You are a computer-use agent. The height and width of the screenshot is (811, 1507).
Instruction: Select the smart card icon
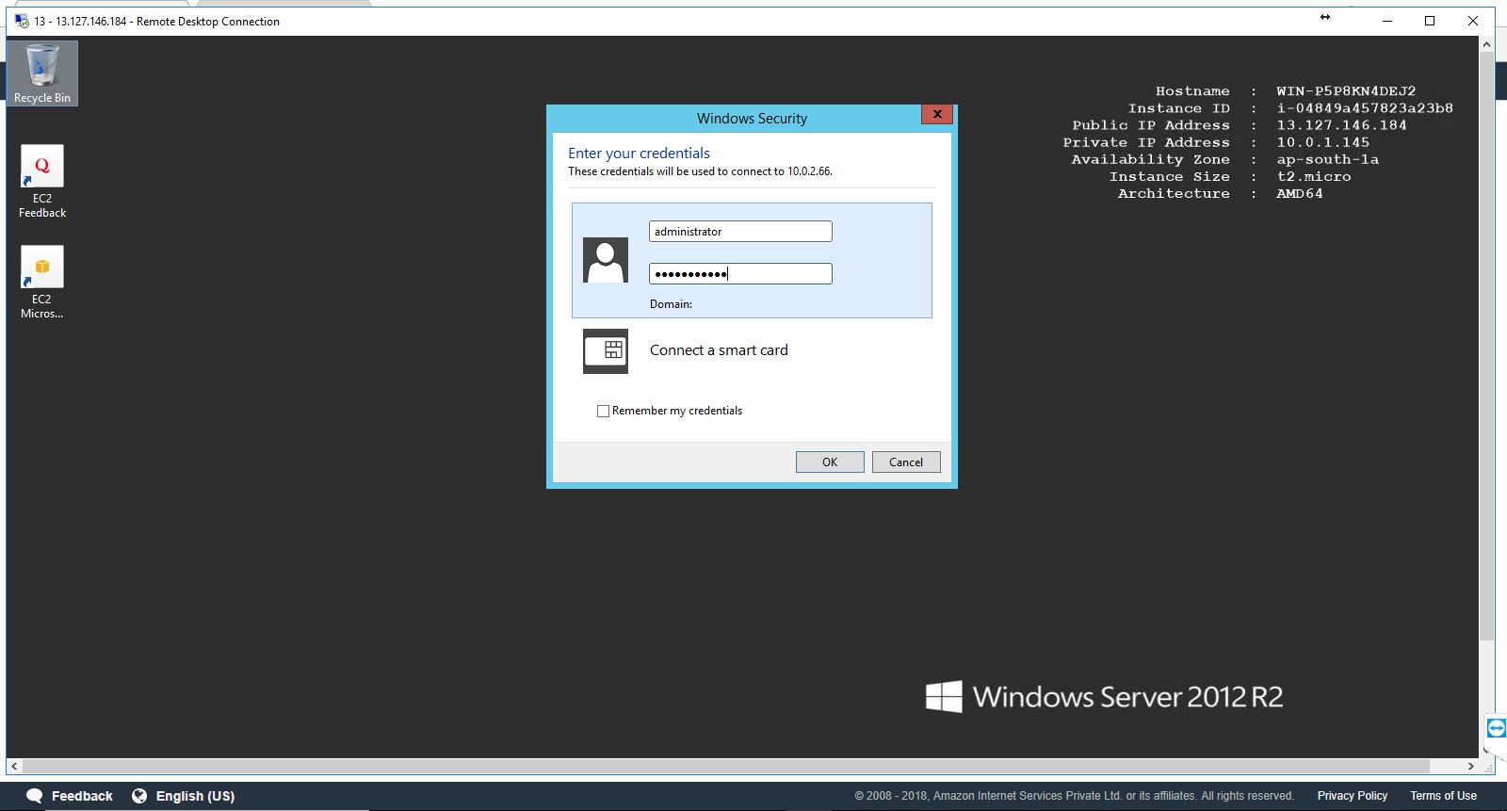pos(605,351)
